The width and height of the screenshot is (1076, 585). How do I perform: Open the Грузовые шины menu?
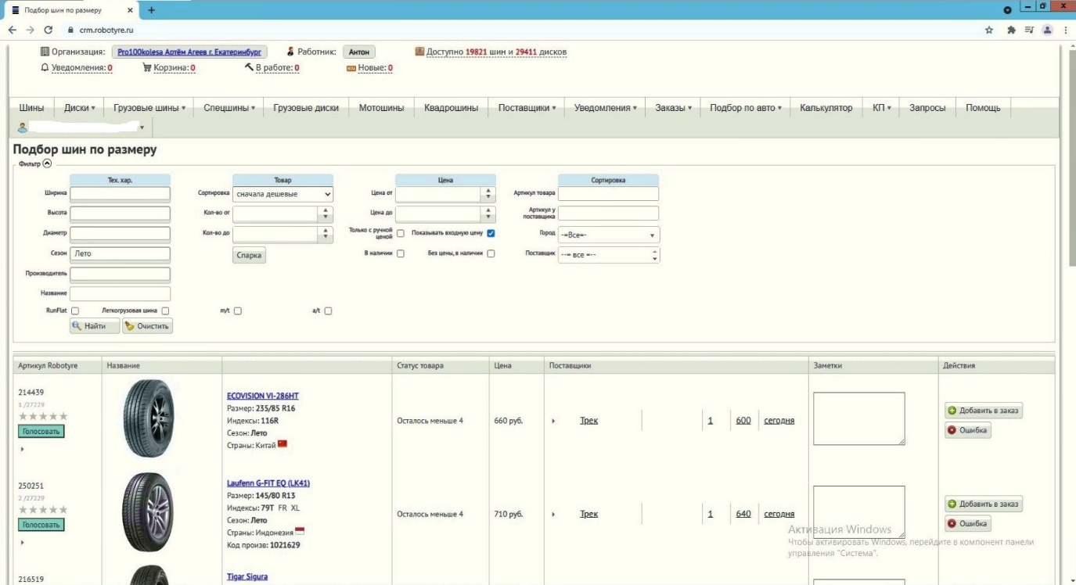(x=149, y=108)
